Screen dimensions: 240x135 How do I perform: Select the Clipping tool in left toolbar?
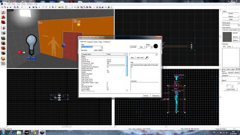coord(3,58)
